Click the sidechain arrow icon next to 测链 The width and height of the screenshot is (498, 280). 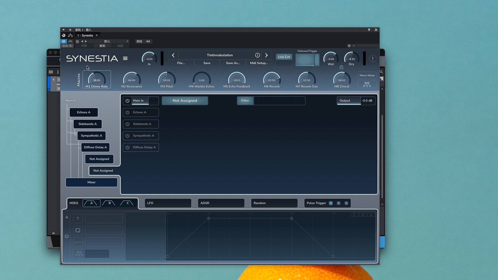pyautogui.click(x=148, y=41)
